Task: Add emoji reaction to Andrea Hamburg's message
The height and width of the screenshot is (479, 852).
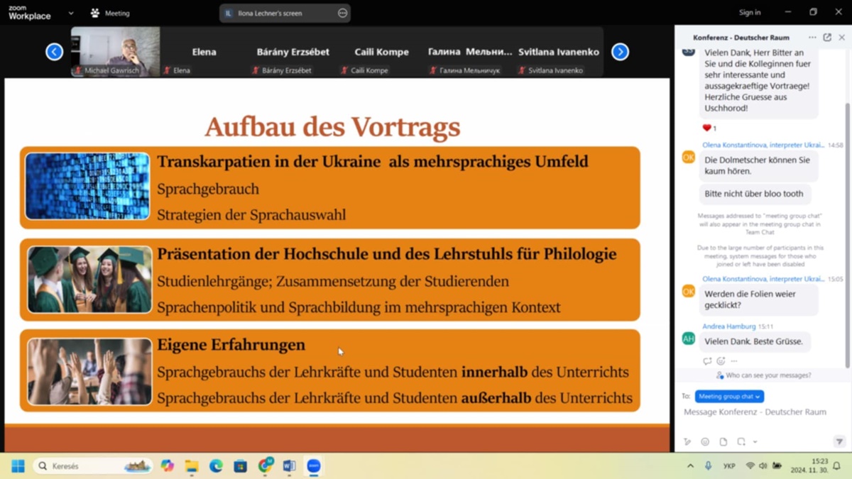Action: [x=721, y=361]
